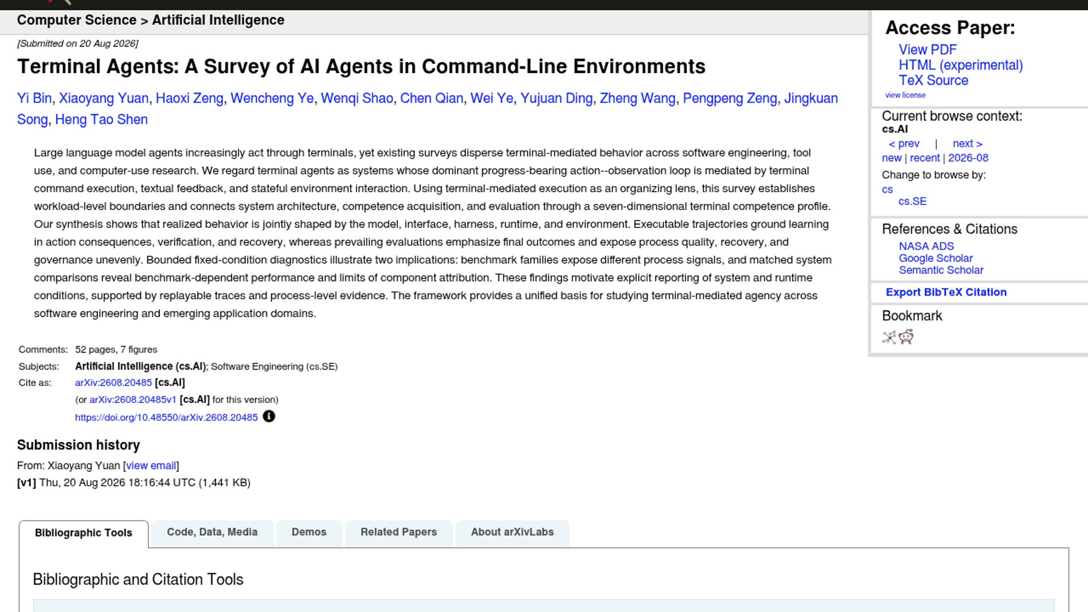The image size is (1088, 612).
Task: Click the view license link
Action: click(905, 95)
